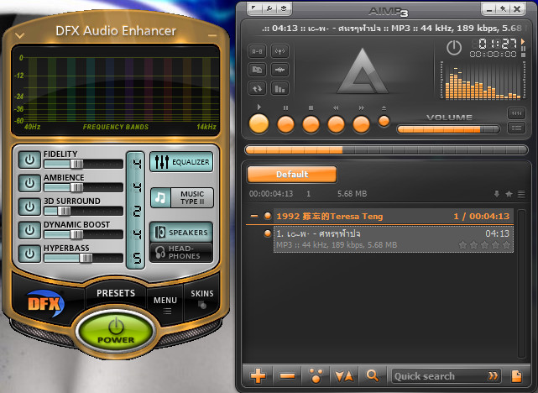The width and height of the screenshot is (538, 393).
Task: Click the magnifier search icon
Action: (373, 376)
